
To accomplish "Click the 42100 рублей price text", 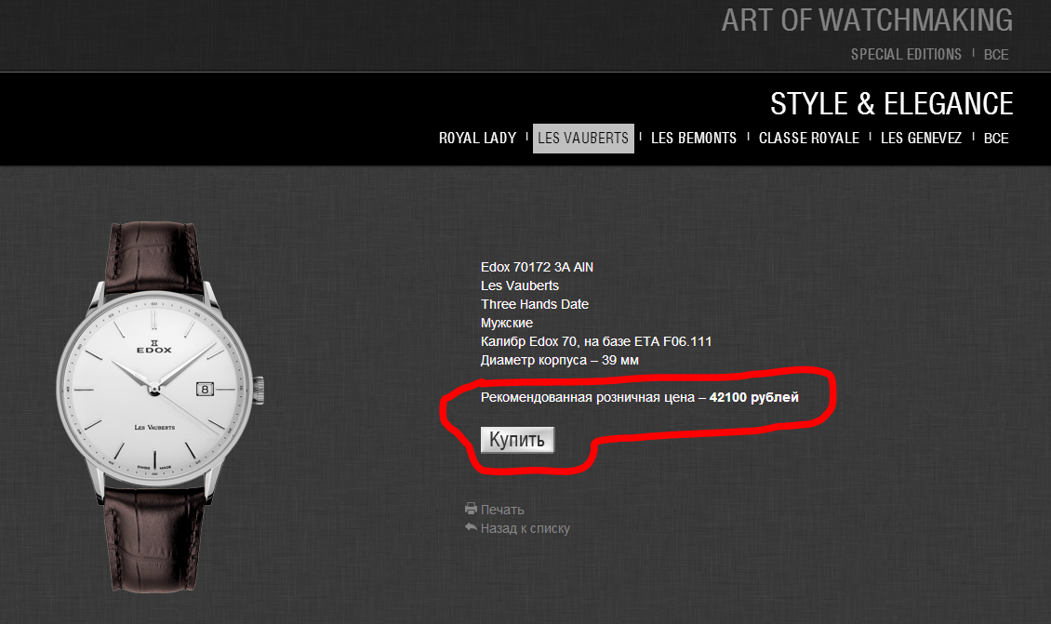I will pyautogui.click(x=754, y=397).
